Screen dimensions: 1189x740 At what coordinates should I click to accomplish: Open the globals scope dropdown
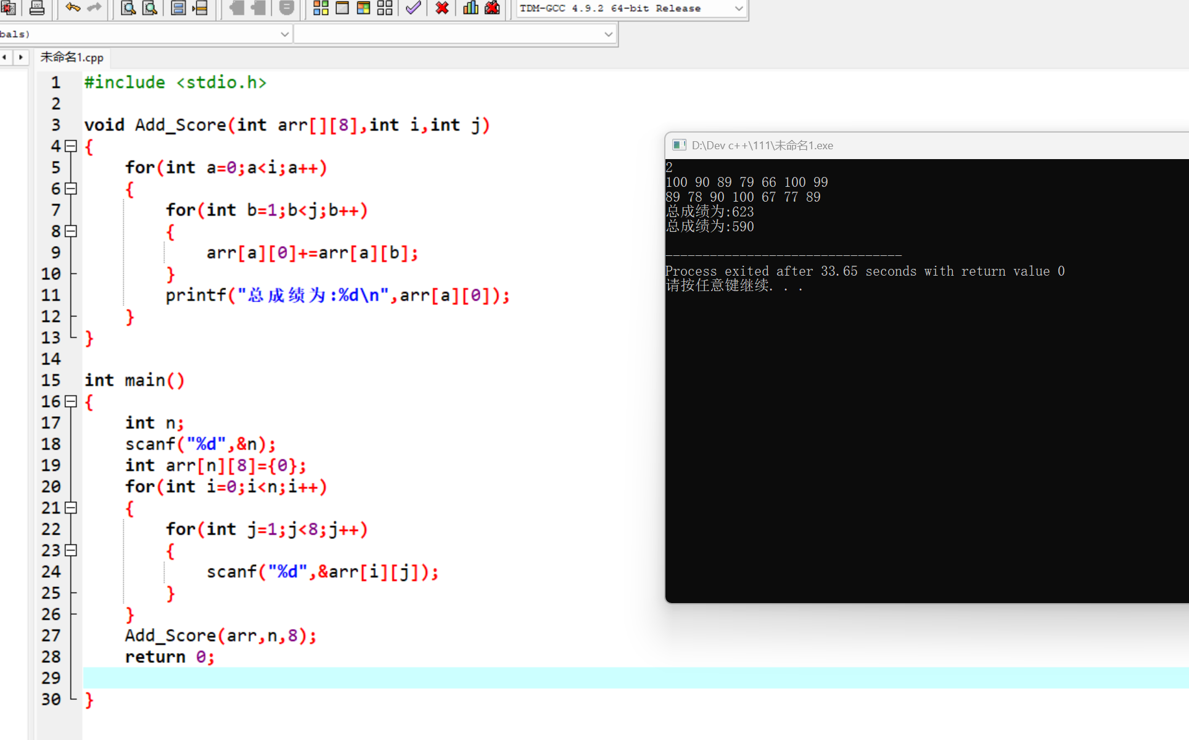284,34
